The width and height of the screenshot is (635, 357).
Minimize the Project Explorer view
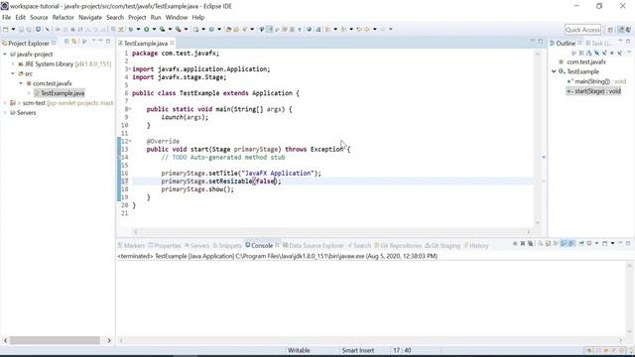tap(100, 41)
